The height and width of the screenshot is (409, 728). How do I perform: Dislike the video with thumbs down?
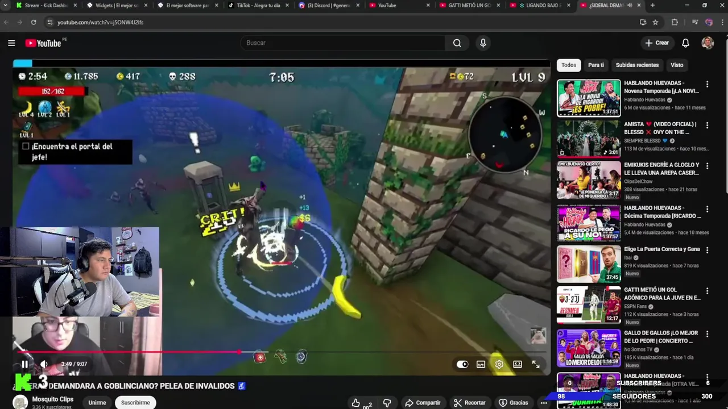coord(387,403)
